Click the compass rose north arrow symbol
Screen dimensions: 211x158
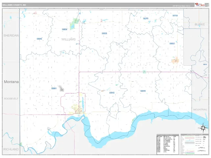203,128
